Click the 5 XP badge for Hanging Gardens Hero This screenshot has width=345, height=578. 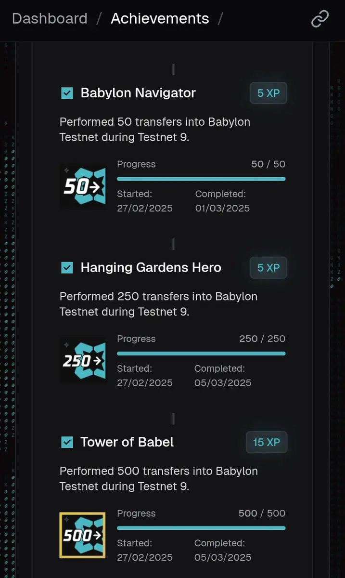click(268, 268)
